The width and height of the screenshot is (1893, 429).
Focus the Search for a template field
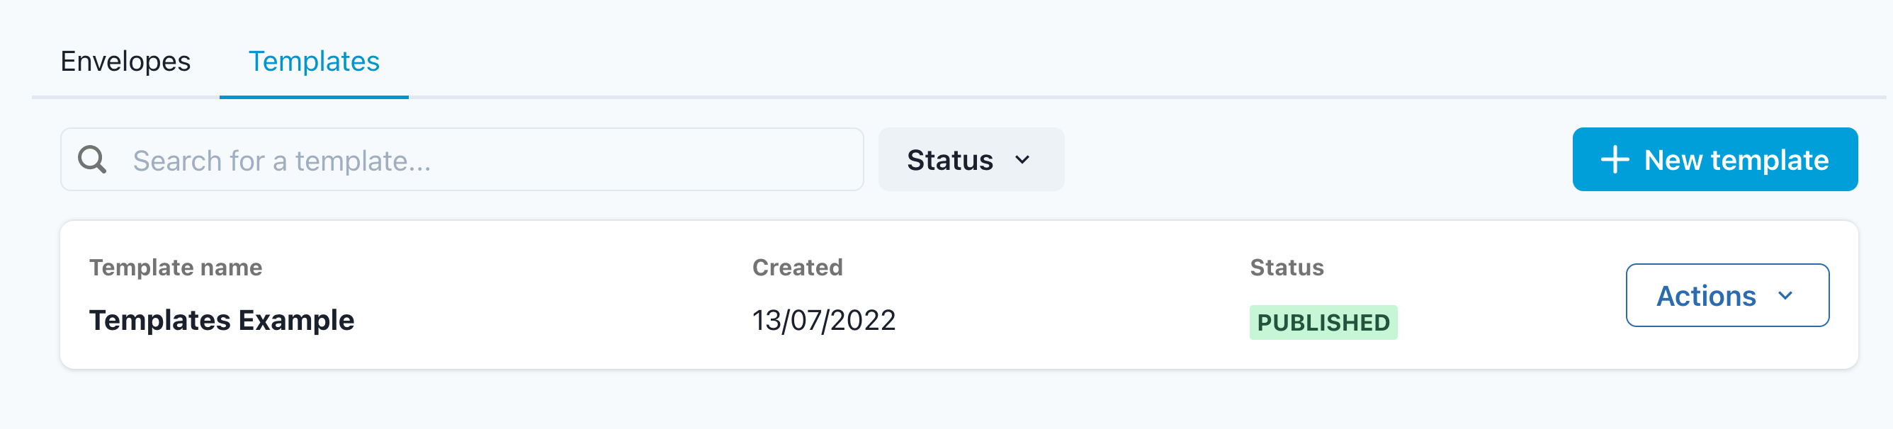(x=485, y=159)
